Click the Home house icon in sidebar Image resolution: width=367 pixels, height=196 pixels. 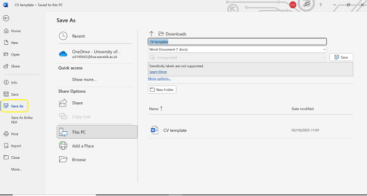6,31
